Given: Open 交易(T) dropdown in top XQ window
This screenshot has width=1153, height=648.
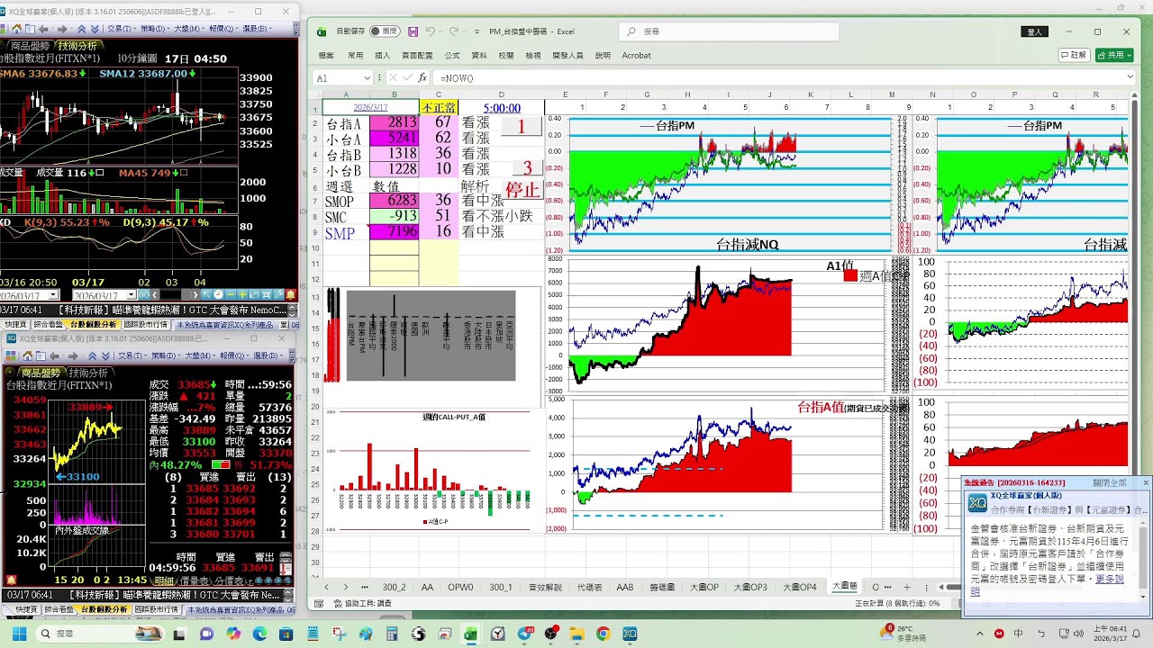Looking at the screenshot, I should pyautogui.click(x=122, y=28).
